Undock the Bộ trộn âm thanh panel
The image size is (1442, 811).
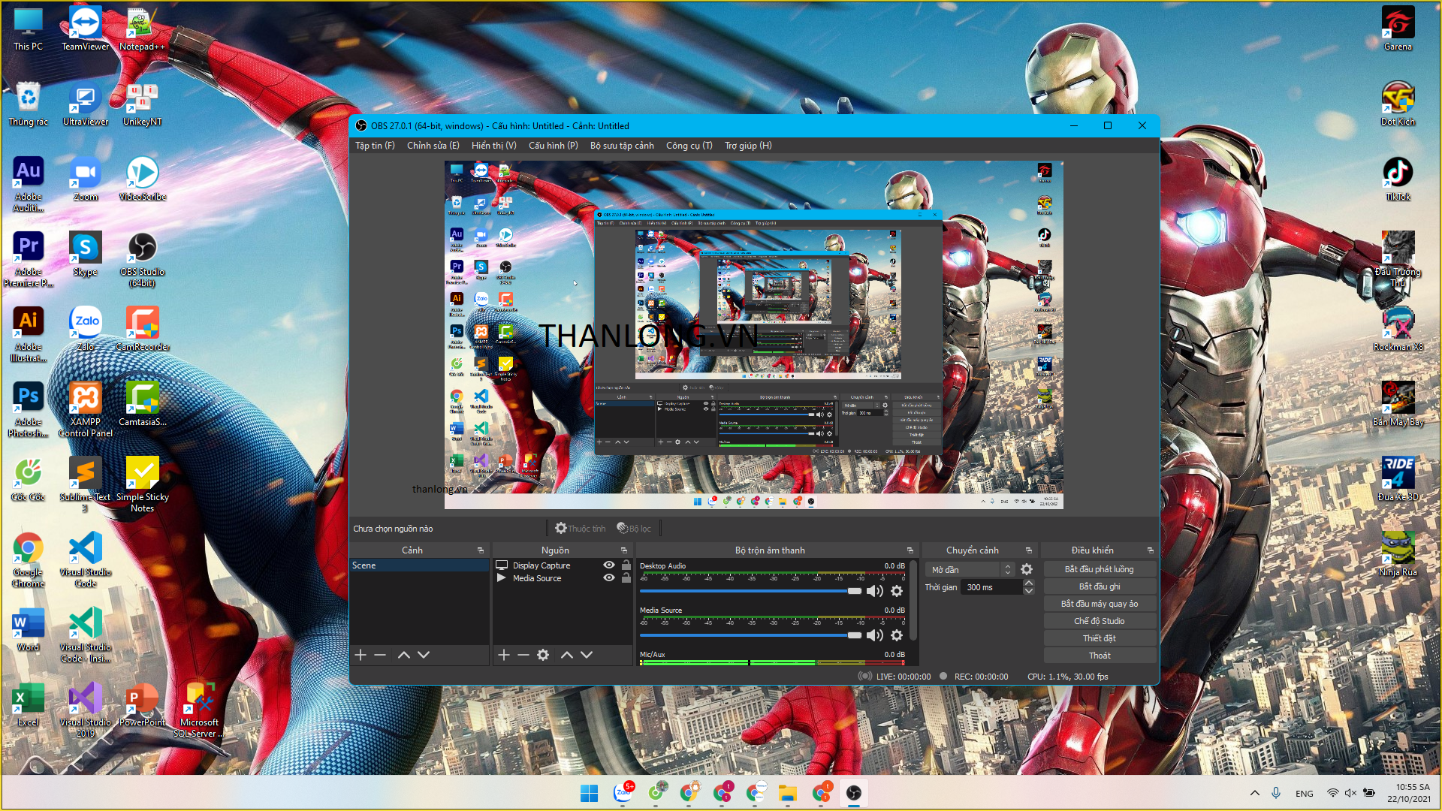point(910,550)
